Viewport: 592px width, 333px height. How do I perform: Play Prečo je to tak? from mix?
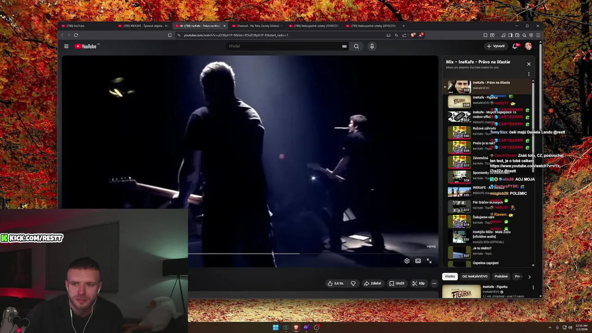pyautogui.click(x=488, y=147)
